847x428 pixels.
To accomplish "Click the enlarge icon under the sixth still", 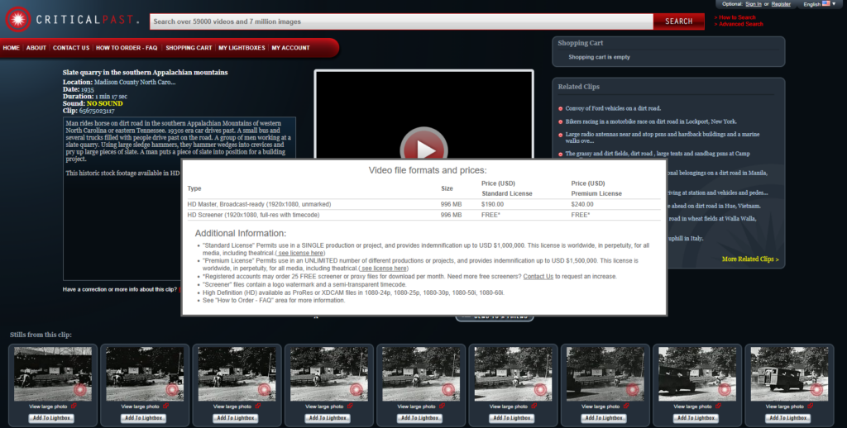I will [534, 407].
